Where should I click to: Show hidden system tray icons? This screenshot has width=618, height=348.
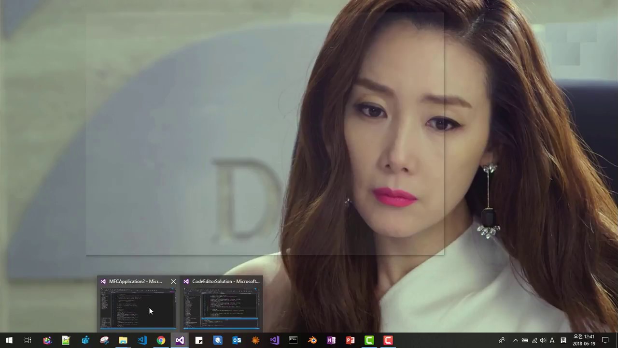[515, 340]
